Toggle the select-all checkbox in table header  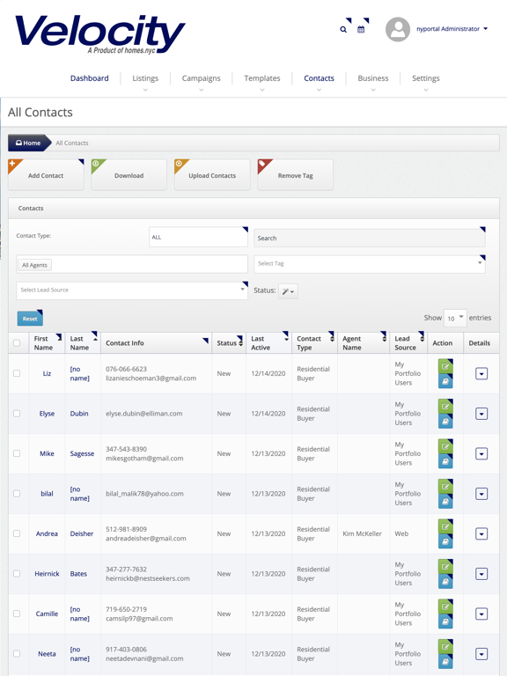coord(17,343)
